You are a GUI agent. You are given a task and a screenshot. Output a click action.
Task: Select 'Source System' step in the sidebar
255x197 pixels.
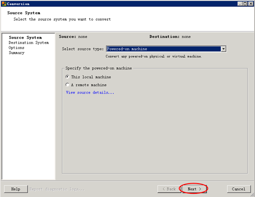[25, 38]
